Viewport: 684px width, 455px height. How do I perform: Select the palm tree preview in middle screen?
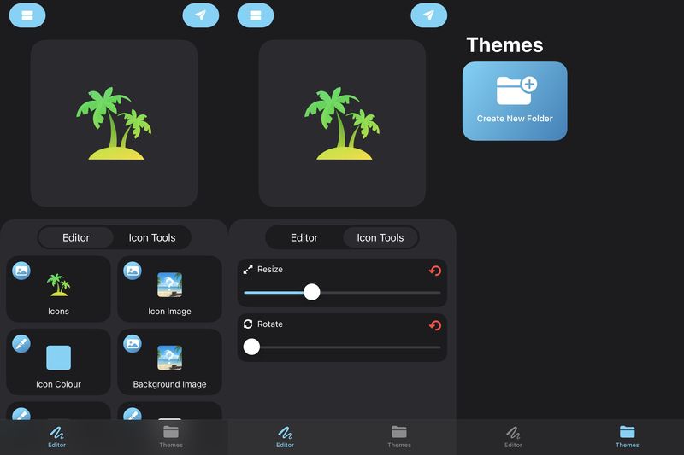coord(342,123)
